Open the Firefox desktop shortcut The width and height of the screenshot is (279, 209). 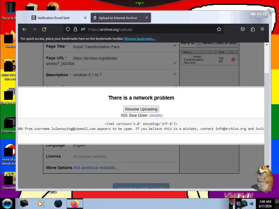10,39
